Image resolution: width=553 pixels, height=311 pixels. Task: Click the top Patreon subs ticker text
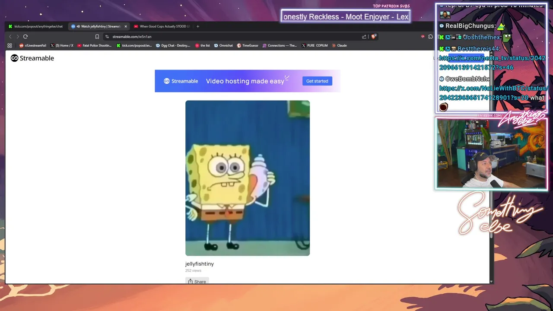point(345,17)
